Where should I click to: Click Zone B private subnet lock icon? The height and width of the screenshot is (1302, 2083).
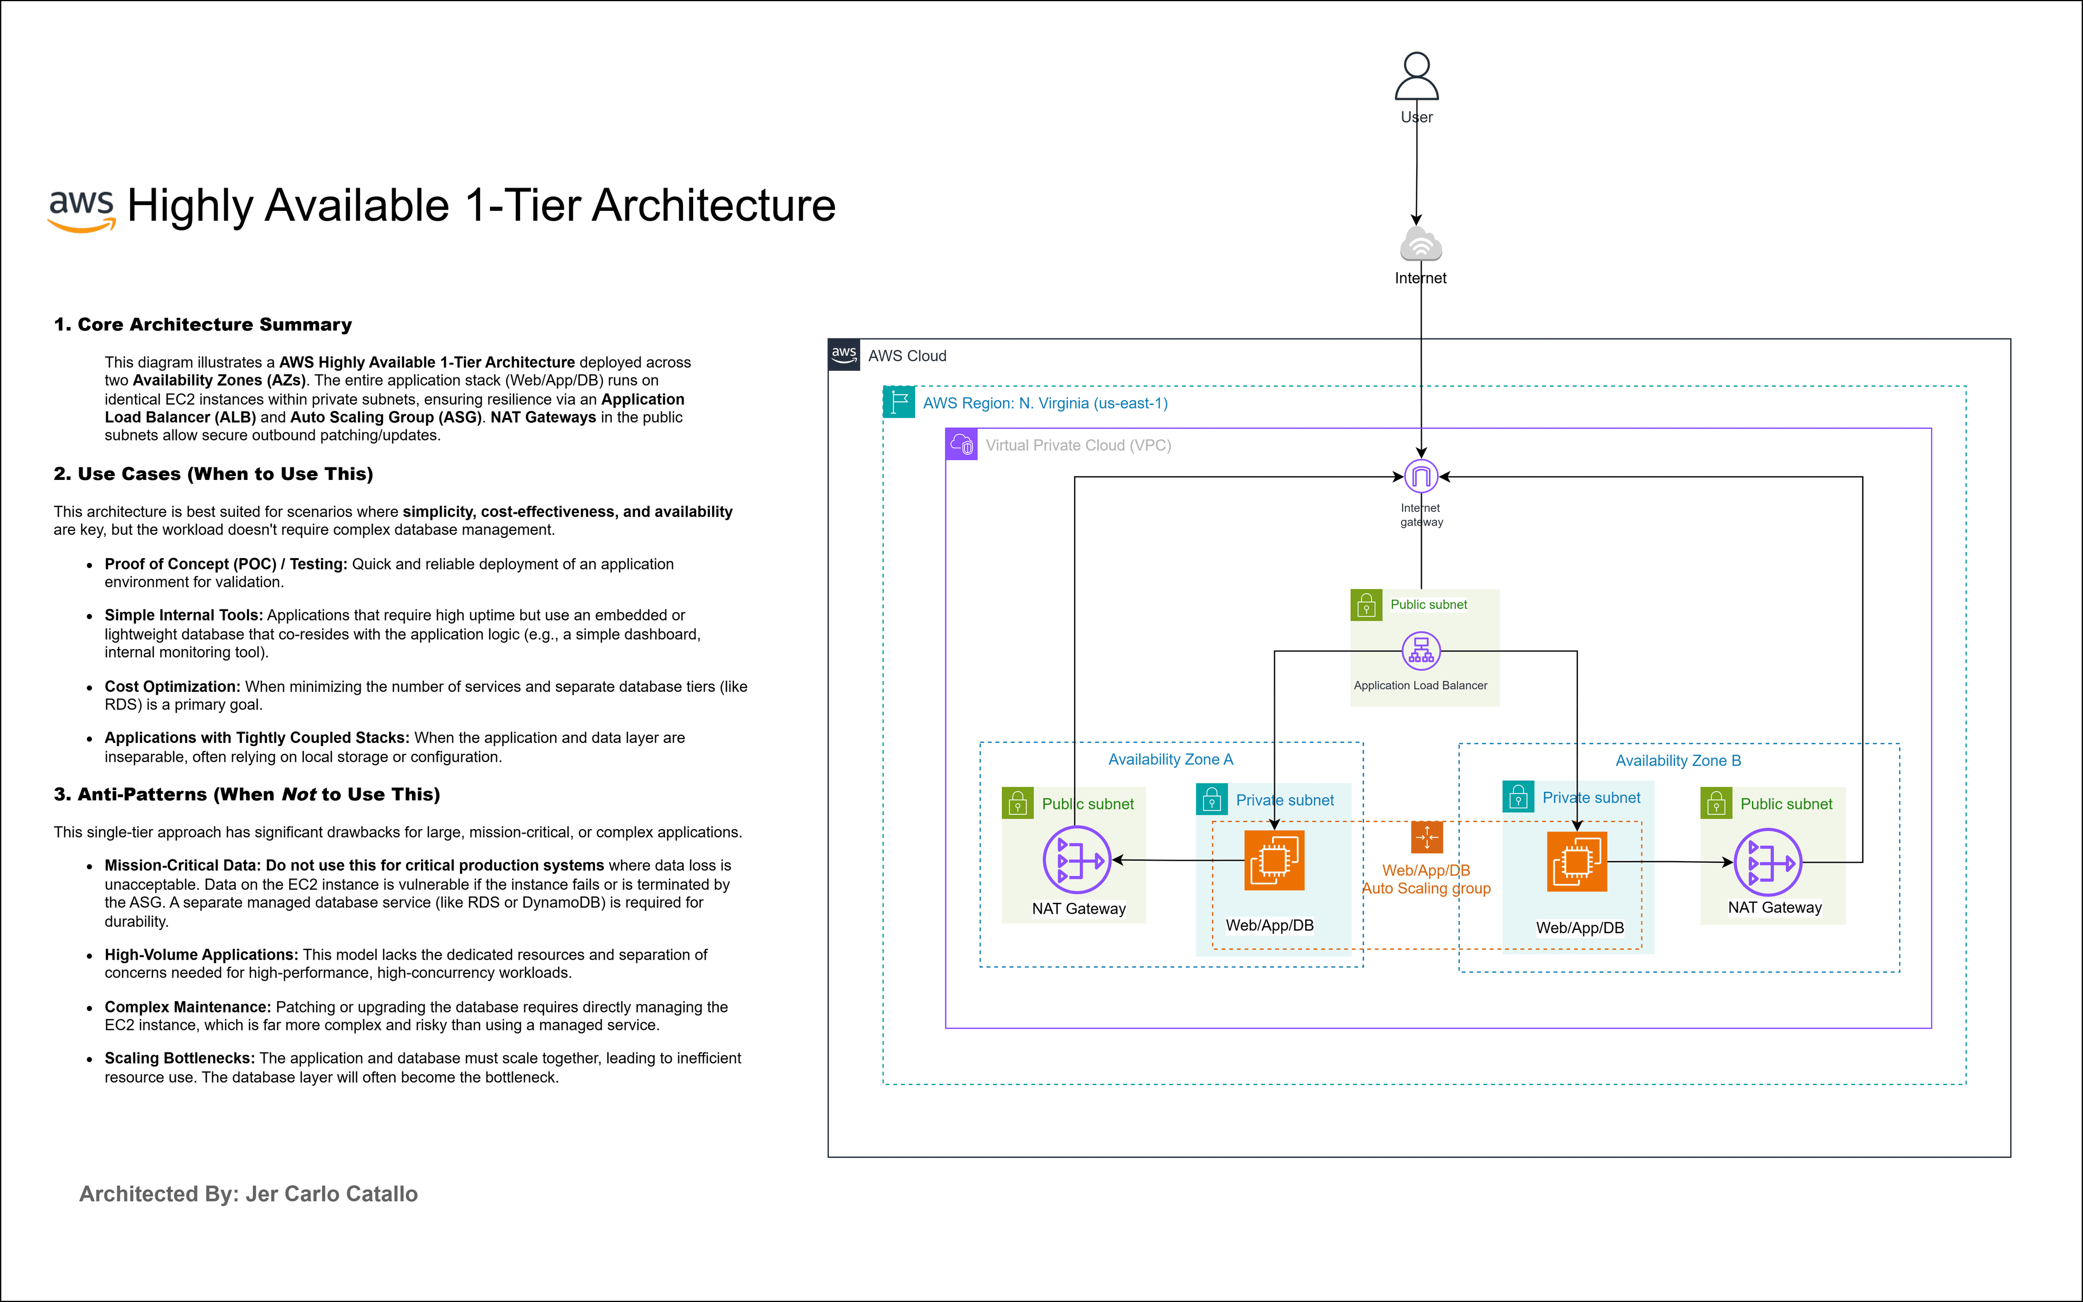pos(1518,797)
